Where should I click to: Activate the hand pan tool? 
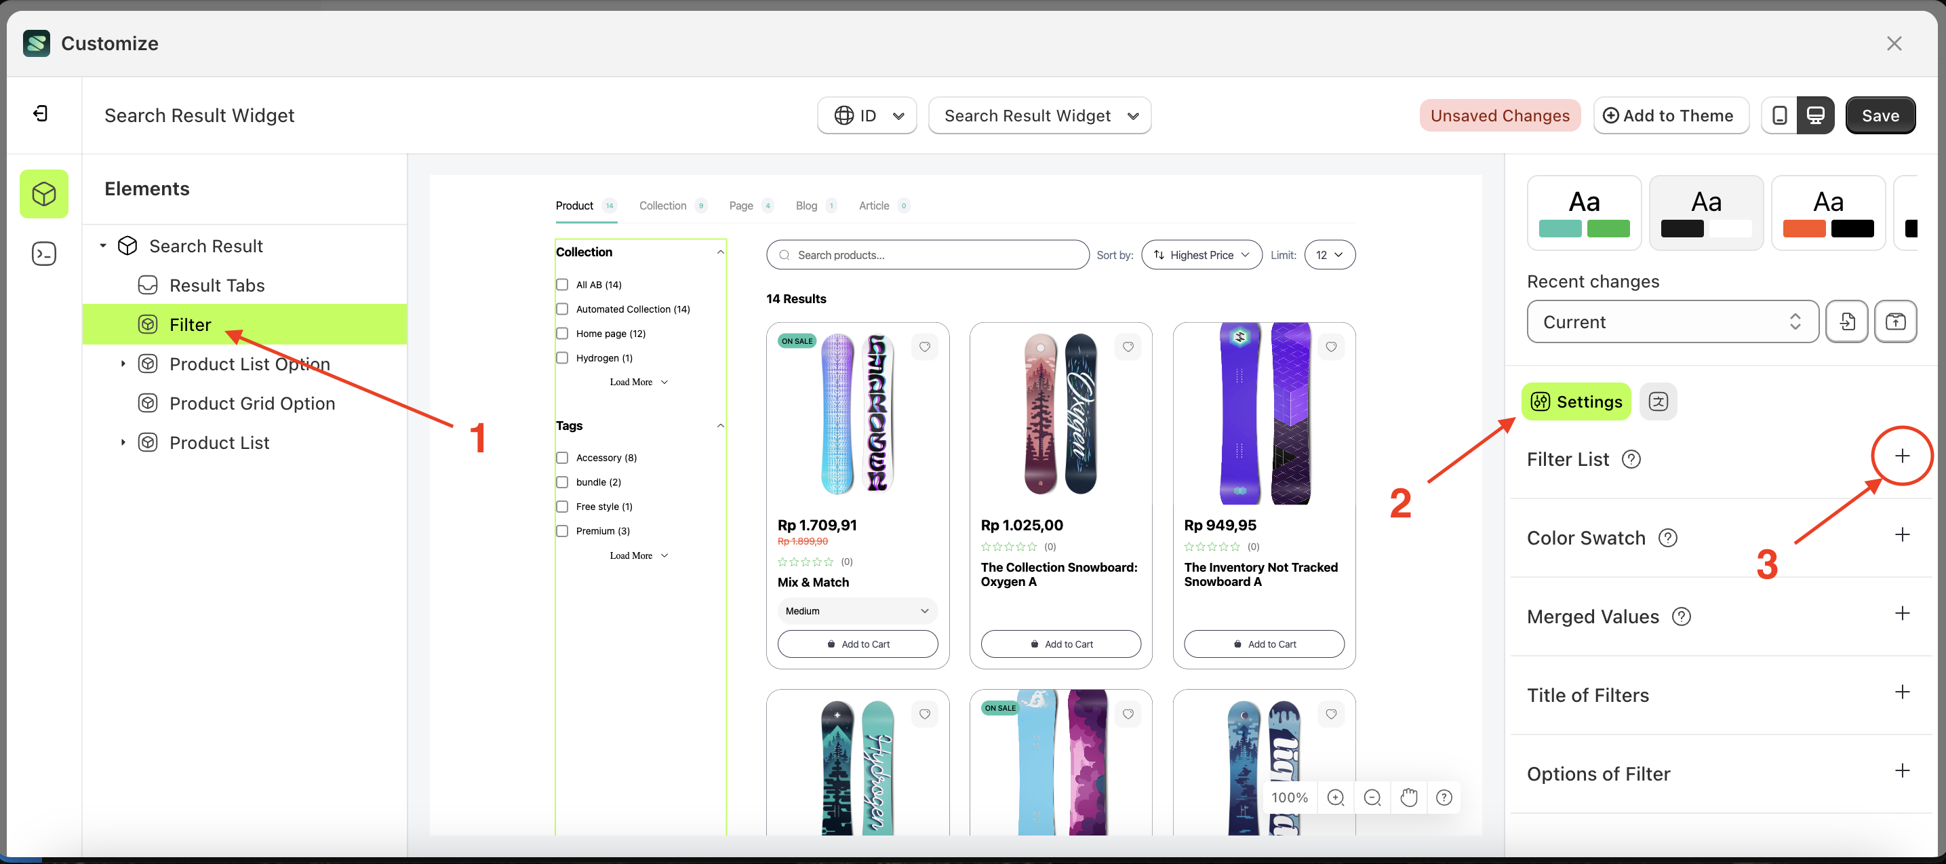tap(1408, 797)
